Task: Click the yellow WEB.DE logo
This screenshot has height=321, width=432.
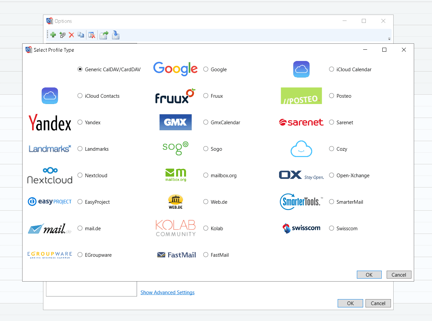Action: click(x=175, y=202)
